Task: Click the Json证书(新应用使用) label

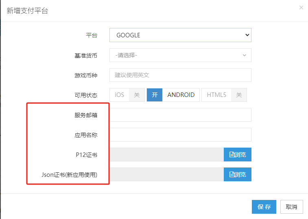Action: point(69,175)
